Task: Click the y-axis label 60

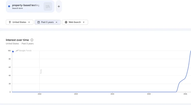Action: click(x=10, y=67)
